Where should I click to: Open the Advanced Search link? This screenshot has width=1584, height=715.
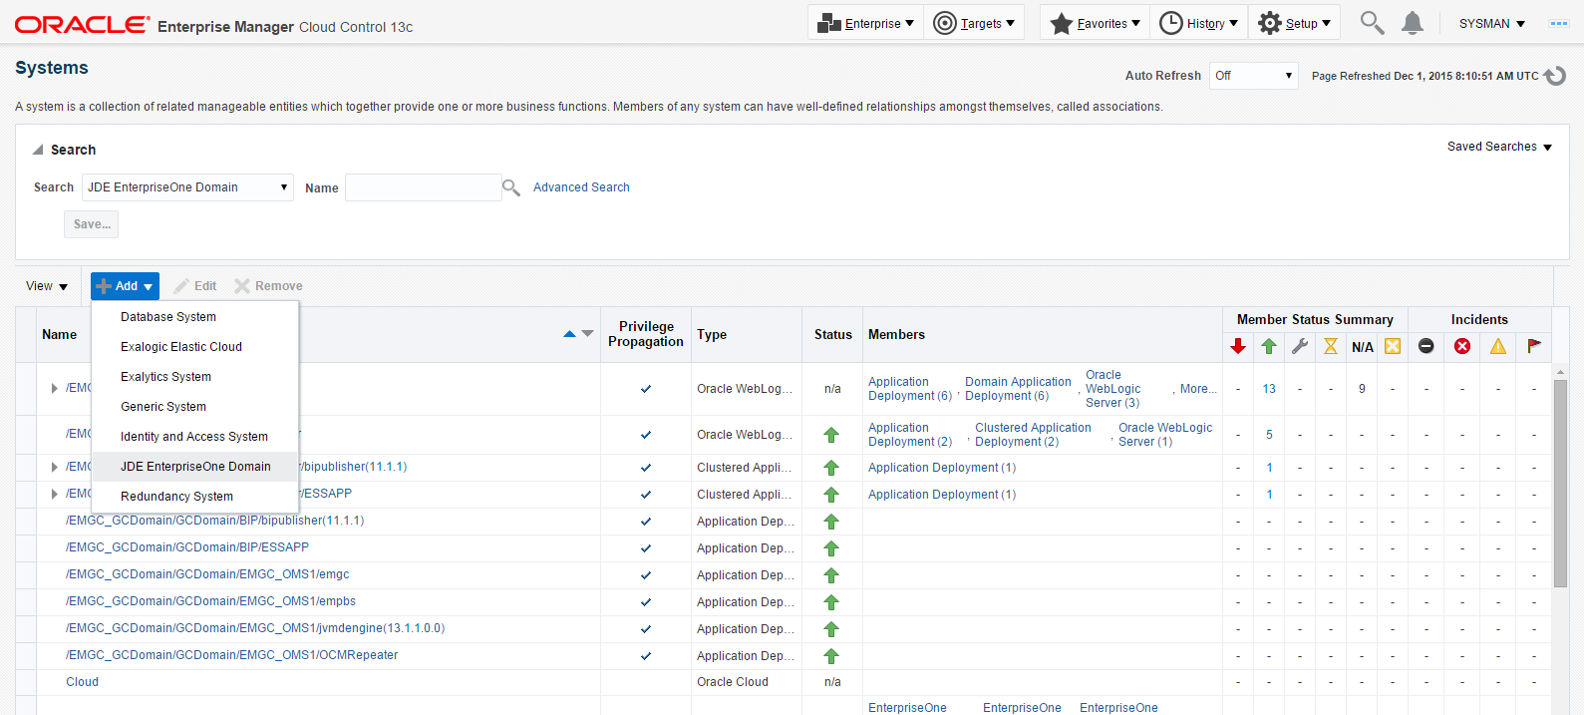pos(581,187)
